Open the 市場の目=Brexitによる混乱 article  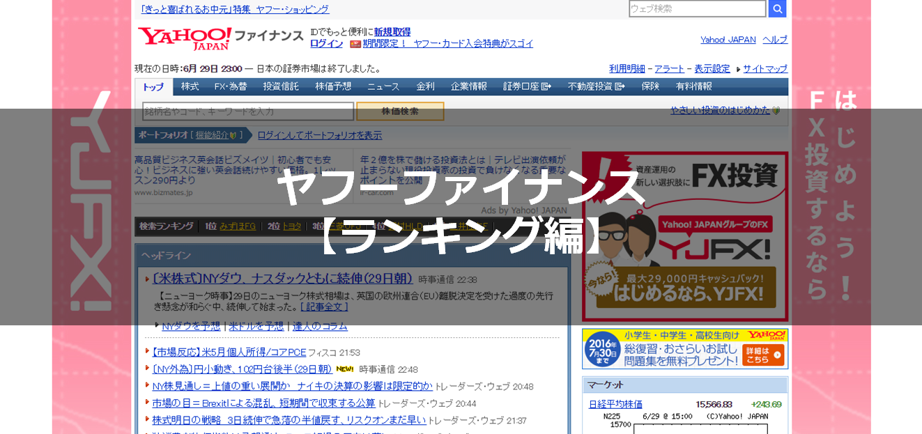coord(263,403)
